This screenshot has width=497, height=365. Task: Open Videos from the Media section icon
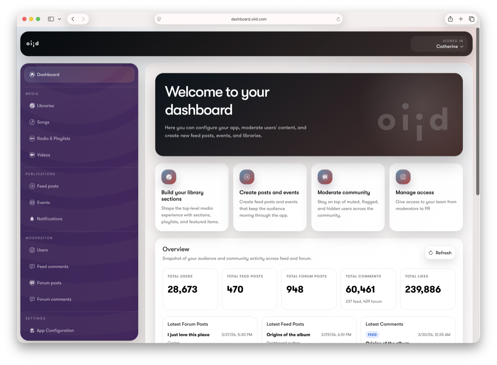pos(32,155)
